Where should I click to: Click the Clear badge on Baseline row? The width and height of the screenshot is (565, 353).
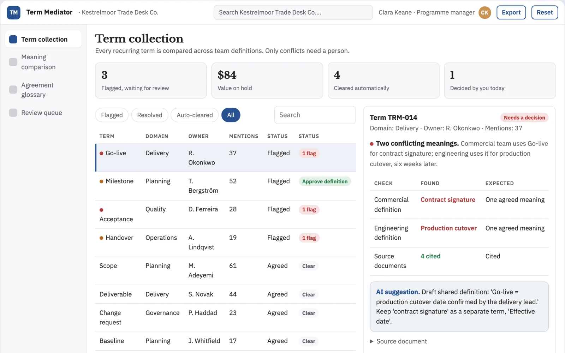[309, 341]
